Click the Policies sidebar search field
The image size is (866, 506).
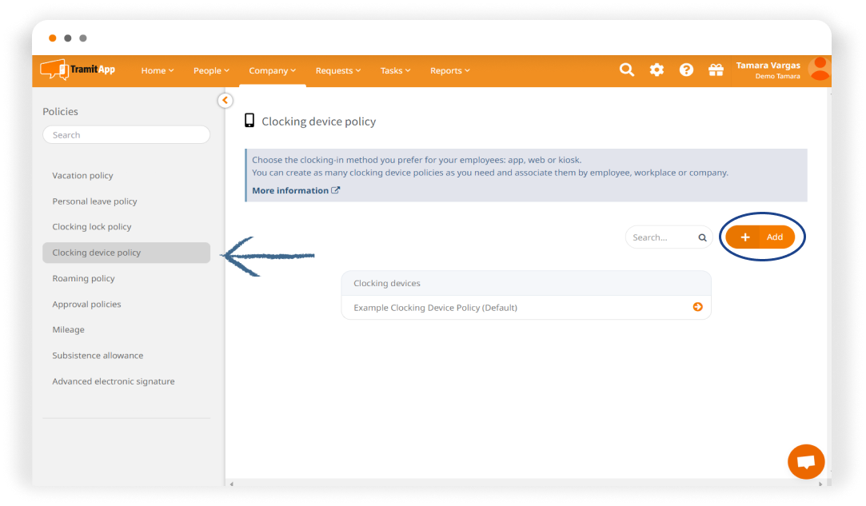(126, 135)
